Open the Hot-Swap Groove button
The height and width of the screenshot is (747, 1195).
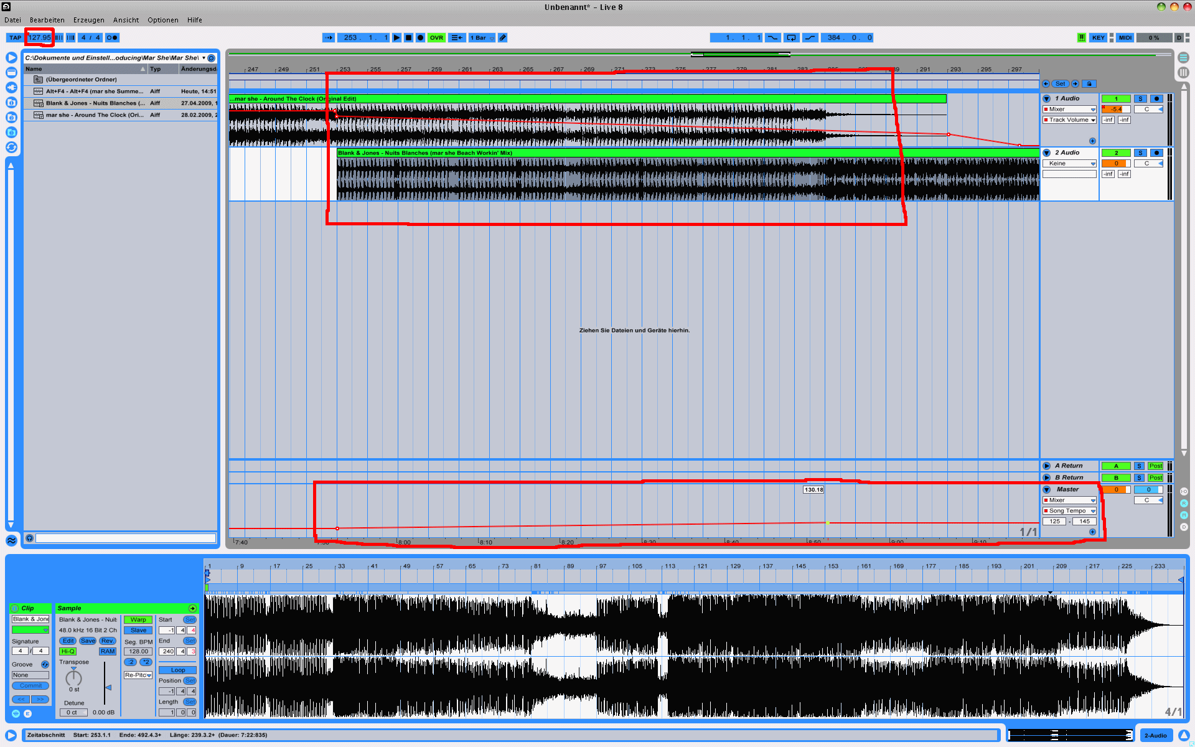[x=45, y=664]
